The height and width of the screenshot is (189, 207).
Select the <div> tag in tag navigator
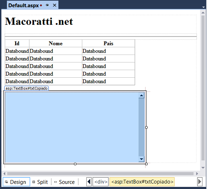tap(101, 182)
